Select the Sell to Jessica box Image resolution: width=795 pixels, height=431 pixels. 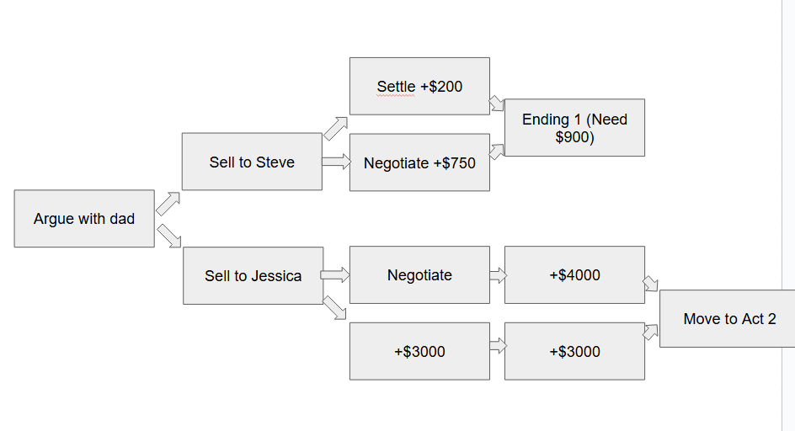click(x=253, y=275)
